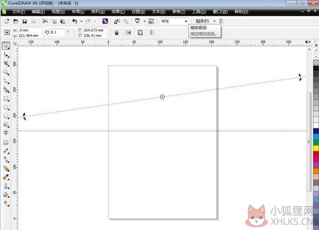Select the Color Eyedropper tool
This screenshot has height=230, width=319.
(x=6, y=177)
